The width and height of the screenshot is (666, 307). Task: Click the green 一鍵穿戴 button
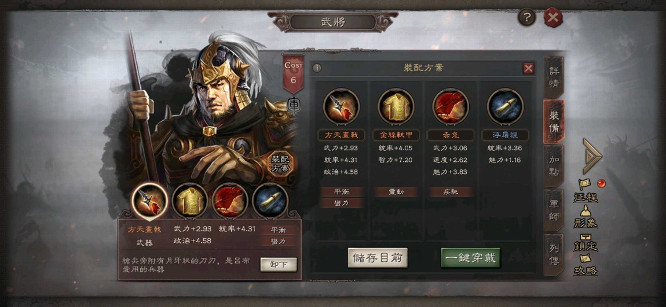click(x=471, y=258)
